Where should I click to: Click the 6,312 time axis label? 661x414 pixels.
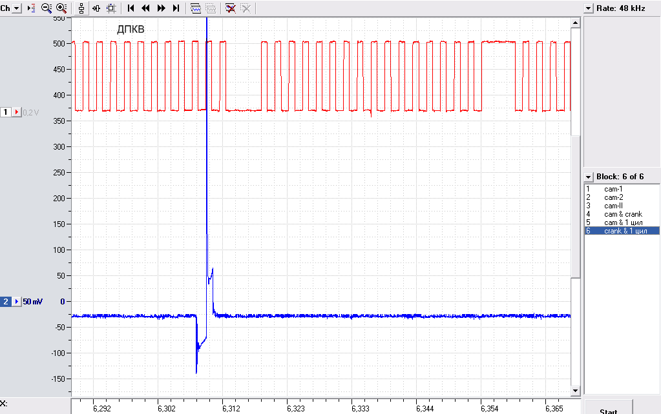(231, 409)
